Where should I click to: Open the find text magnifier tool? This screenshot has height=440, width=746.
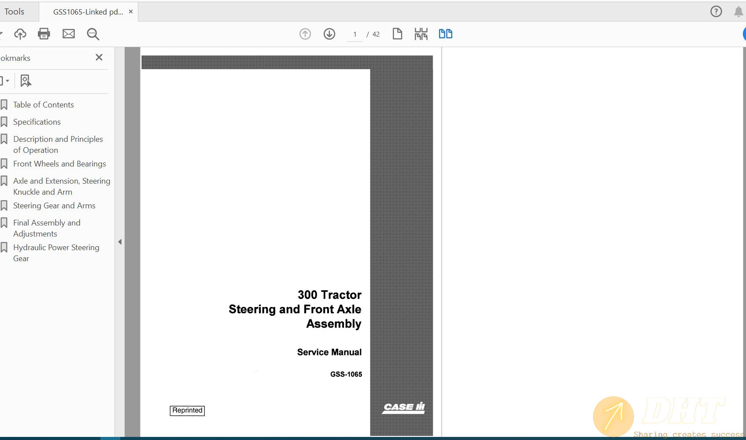coord(93,34)
